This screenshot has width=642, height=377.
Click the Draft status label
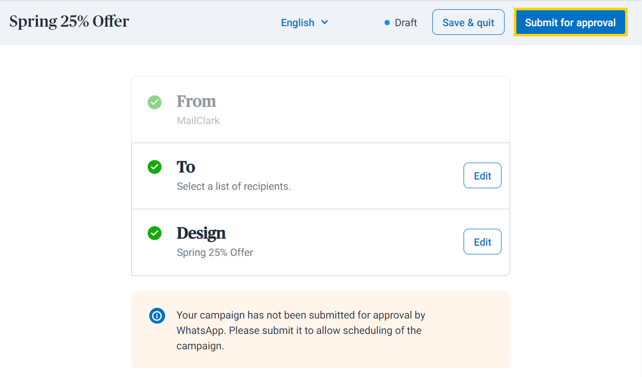pyautogui.click(x=406, y=23)
